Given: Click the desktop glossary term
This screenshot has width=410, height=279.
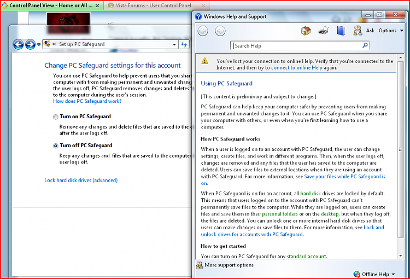Looking at the screenshot, I should click(x=330, y=214).
